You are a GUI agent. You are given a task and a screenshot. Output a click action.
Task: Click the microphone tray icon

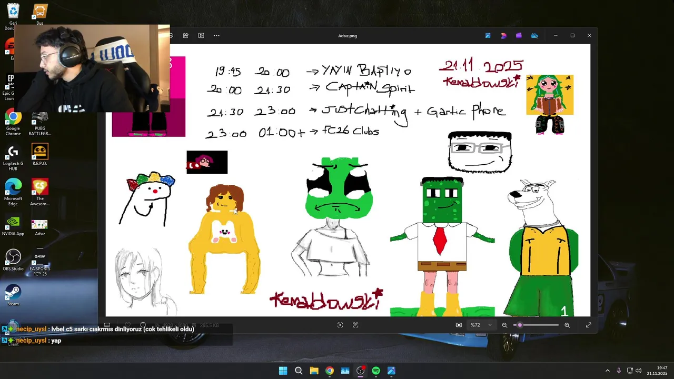pyautogui.click(x=619, y=371)
